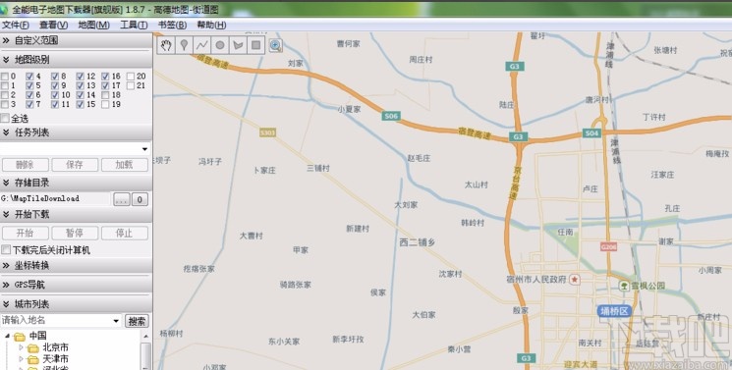Click the 加载 button
This screenshot has width=732, height=370.
125,165
